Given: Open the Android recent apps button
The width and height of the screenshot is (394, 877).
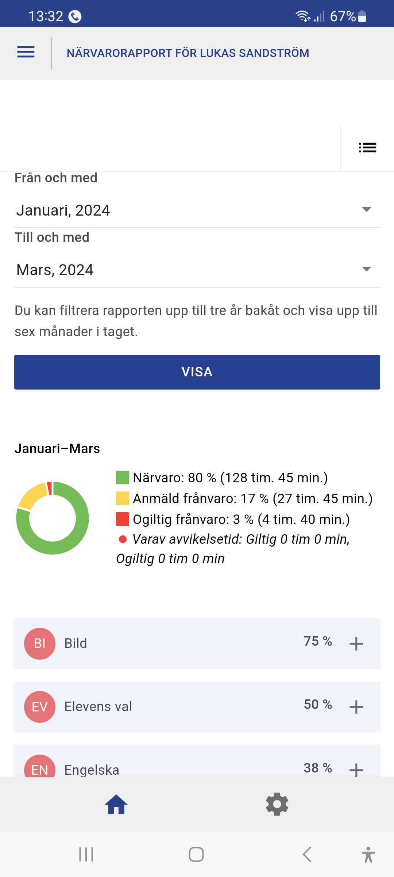Looking at the screenshot, I should 86,855.
